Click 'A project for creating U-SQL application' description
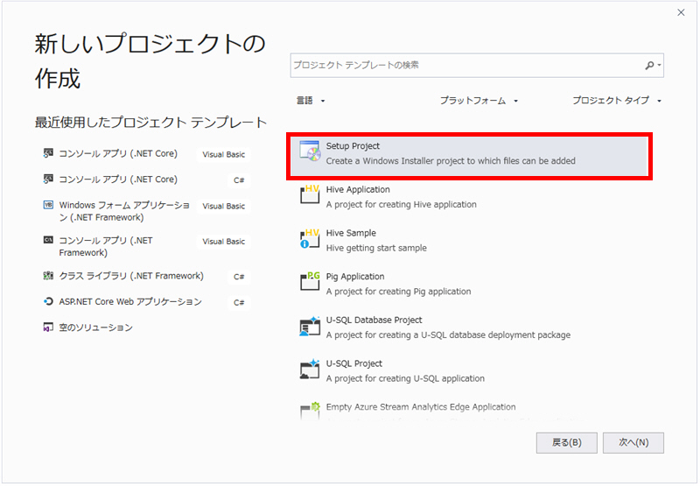 pyautogui.click(x=405, y=378)
